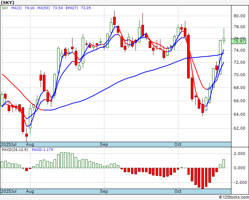Click the 2025Jul label on MACD axis
The height and width of the screenshot is (200, 249).
pos(9,191)
